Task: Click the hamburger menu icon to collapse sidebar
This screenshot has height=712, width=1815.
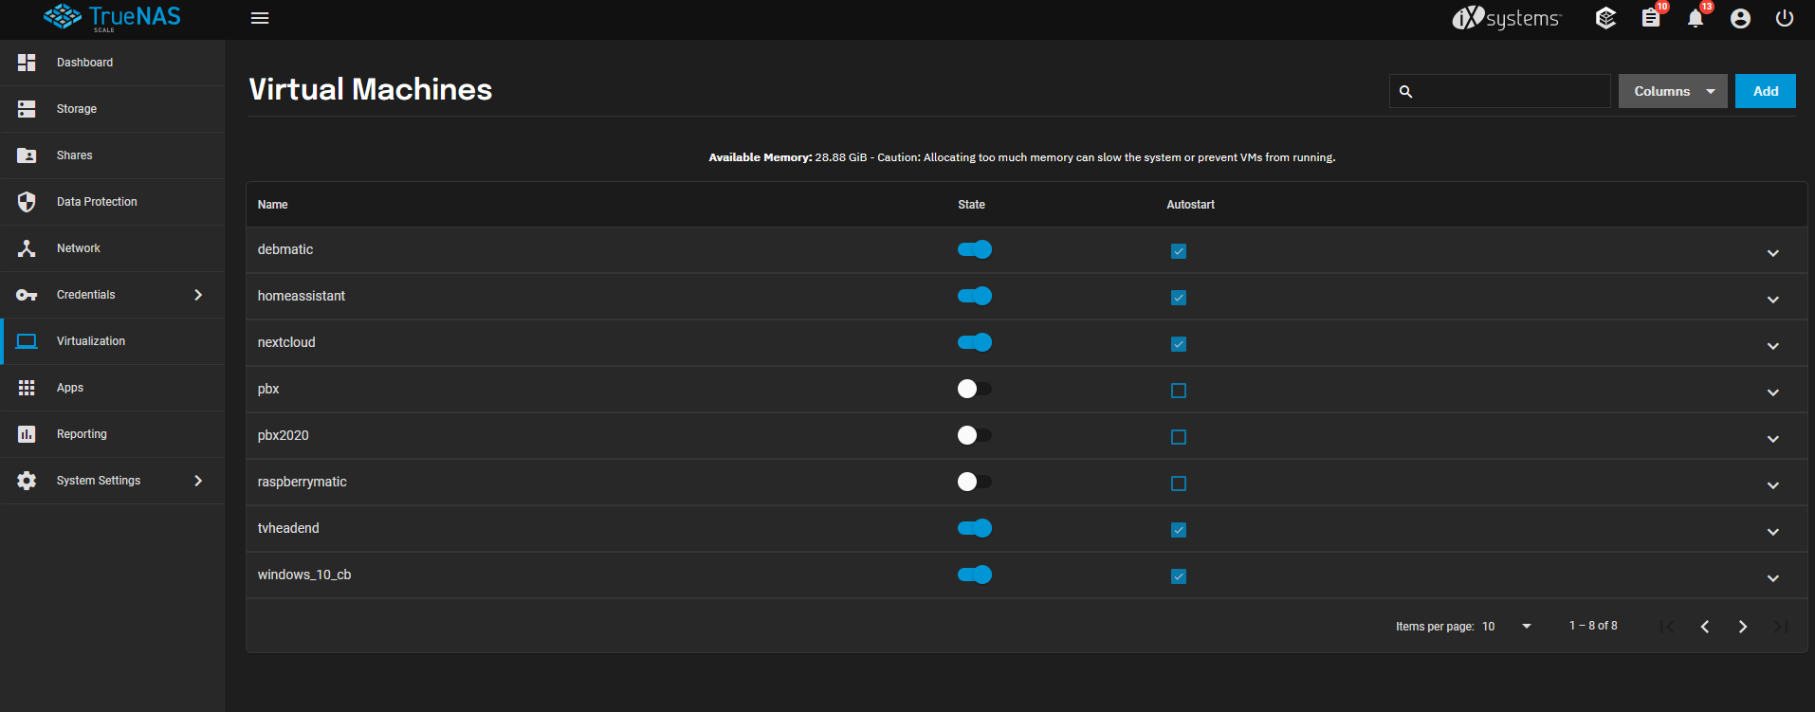Action: coord(260,18)
